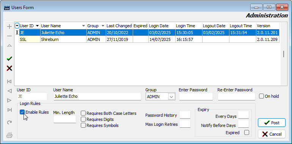Open the User Name column filter arrow
The height and width of the screenshot is (144, 292).
click(x=83, y=26)
